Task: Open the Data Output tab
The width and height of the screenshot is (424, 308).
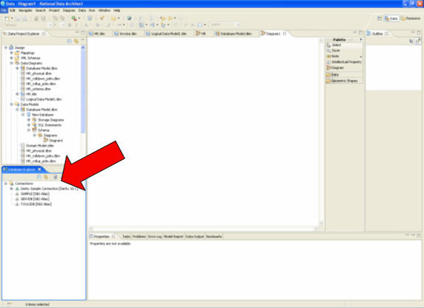Action: click(194, 236)
